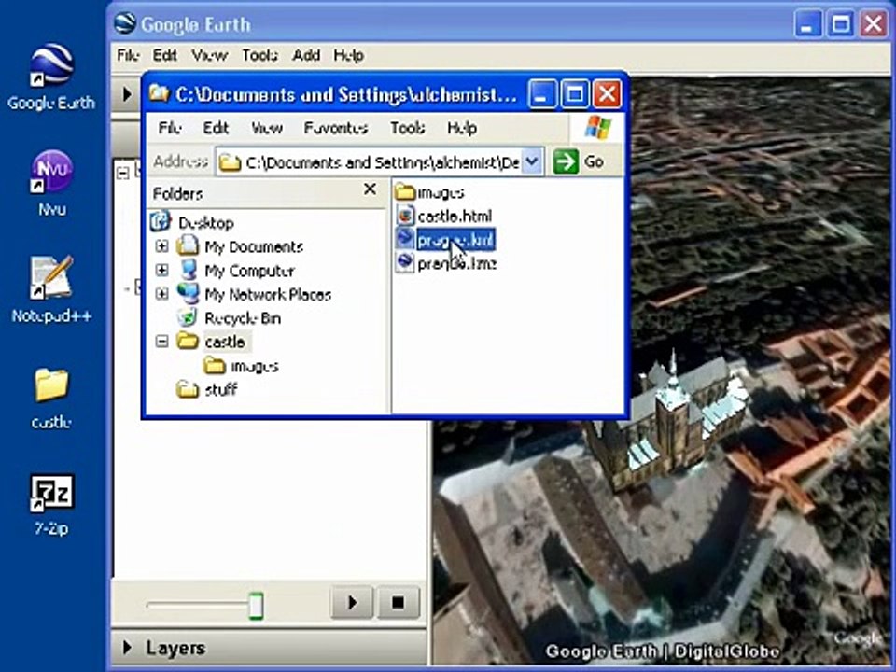Select the prague.kmz file

pos(446,263)
